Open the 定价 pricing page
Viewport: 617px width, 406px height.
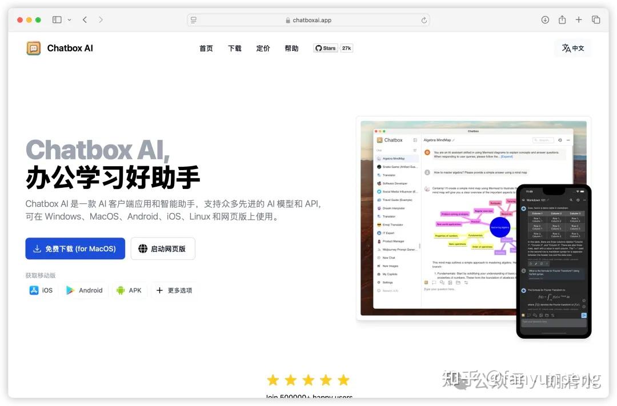tap(263, 48)
